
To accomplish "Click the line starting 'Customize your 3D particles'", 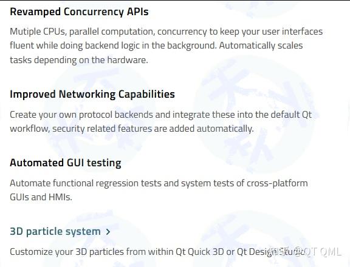I will [157, 252].
